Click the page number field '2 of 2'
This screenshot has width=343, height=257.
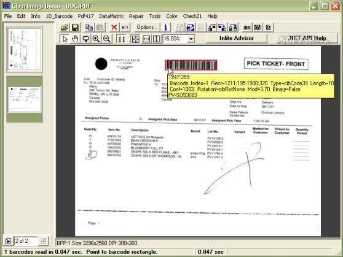[x=26, y=241]
